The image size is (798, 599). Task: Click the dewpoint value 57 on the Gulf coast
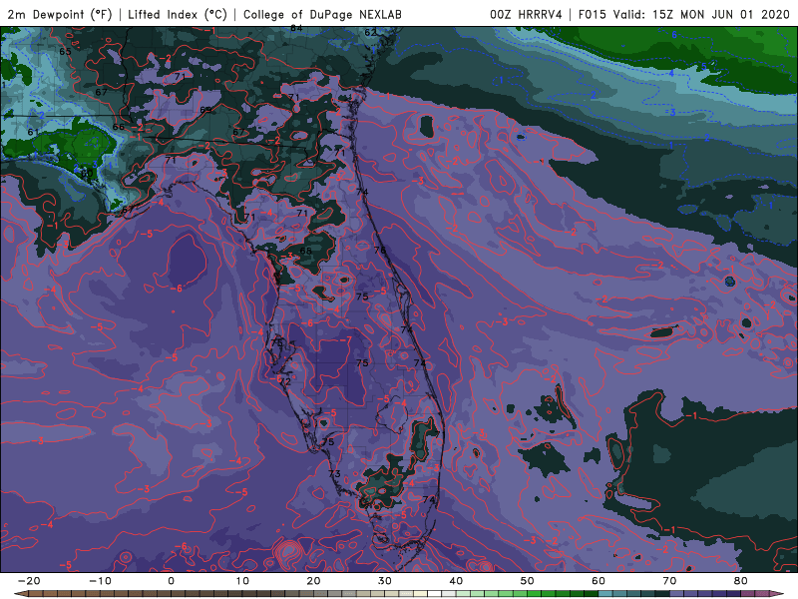(x=129, y=210)
